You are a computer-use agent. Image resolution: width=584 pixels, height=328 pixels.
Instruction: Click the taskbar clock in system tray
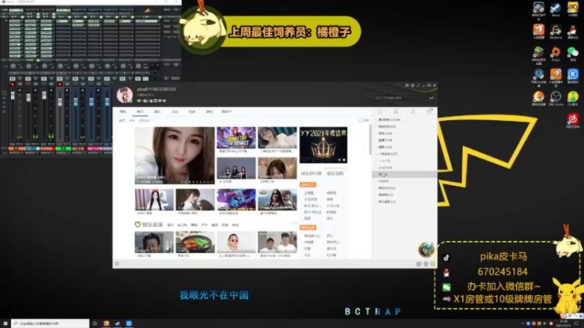pos(563,324)
